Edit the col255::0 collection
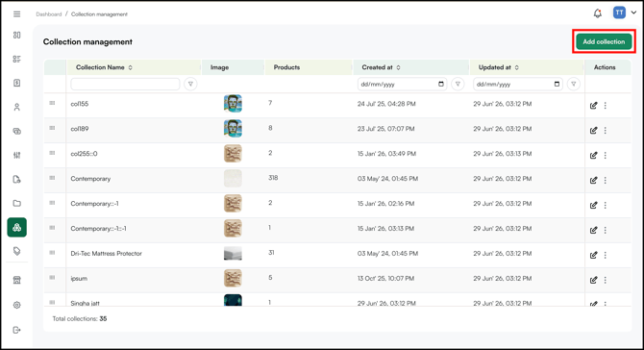 [593, 155]
